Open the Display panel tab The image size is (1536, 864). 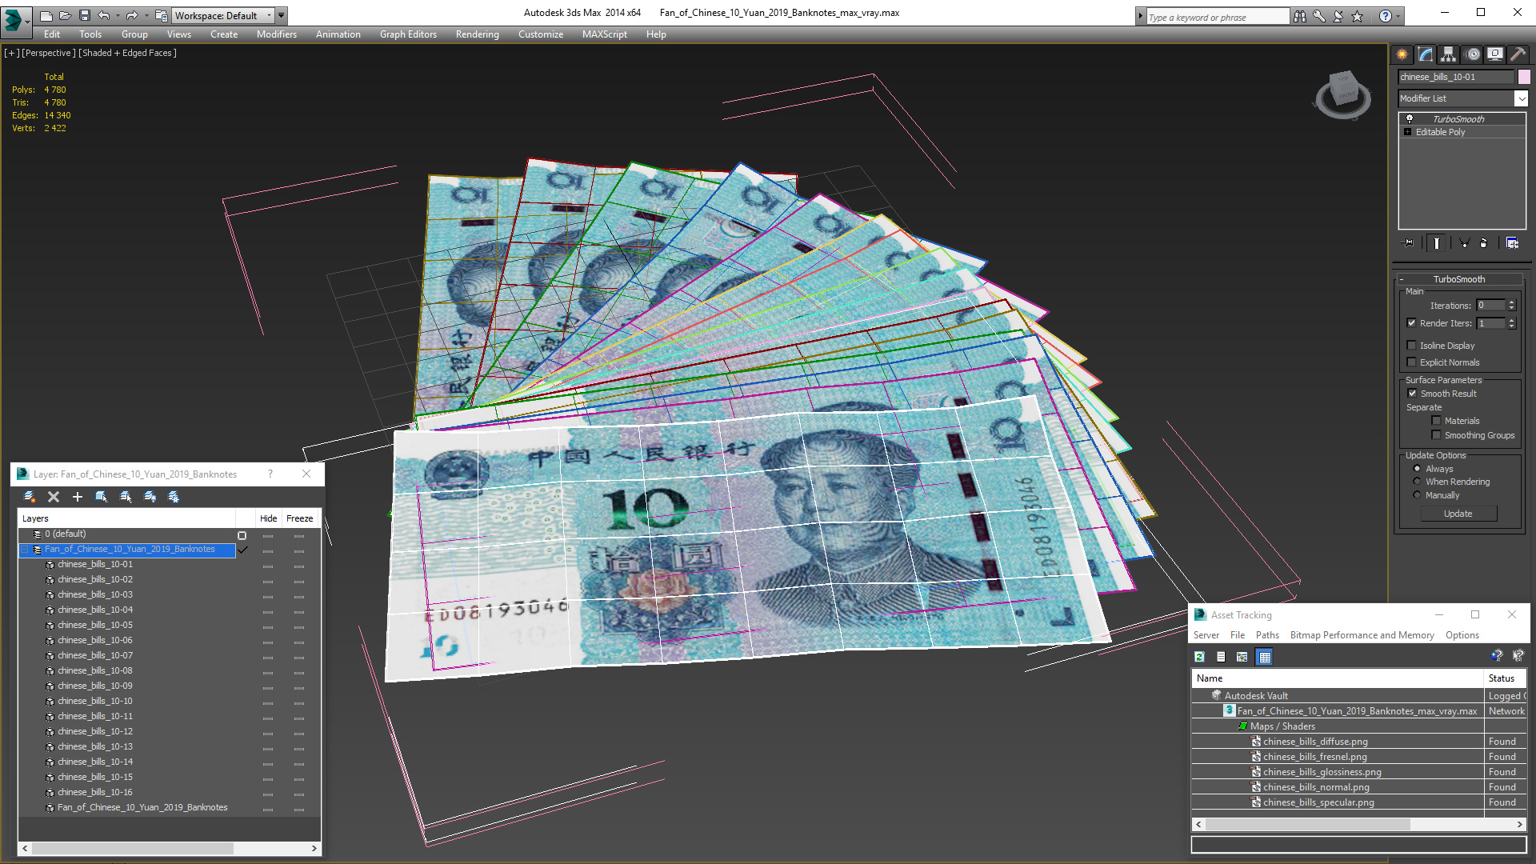pyautogui.click(x=1495, y=54)
